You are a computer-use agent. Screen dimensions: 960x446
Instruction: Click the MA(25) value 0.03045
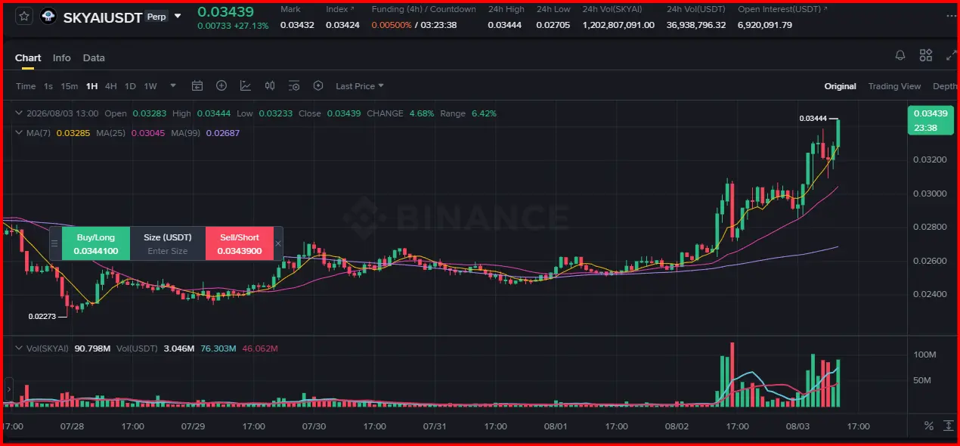148,132
